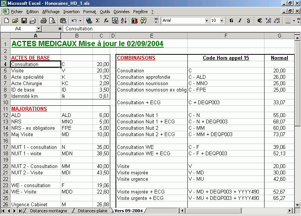
Task: Select column F header
Action: coord(226,36)
